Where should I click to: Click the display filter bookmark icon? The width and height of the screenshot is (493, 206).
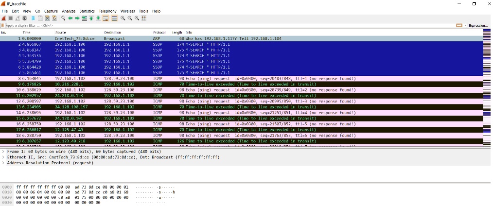point(3,25)
